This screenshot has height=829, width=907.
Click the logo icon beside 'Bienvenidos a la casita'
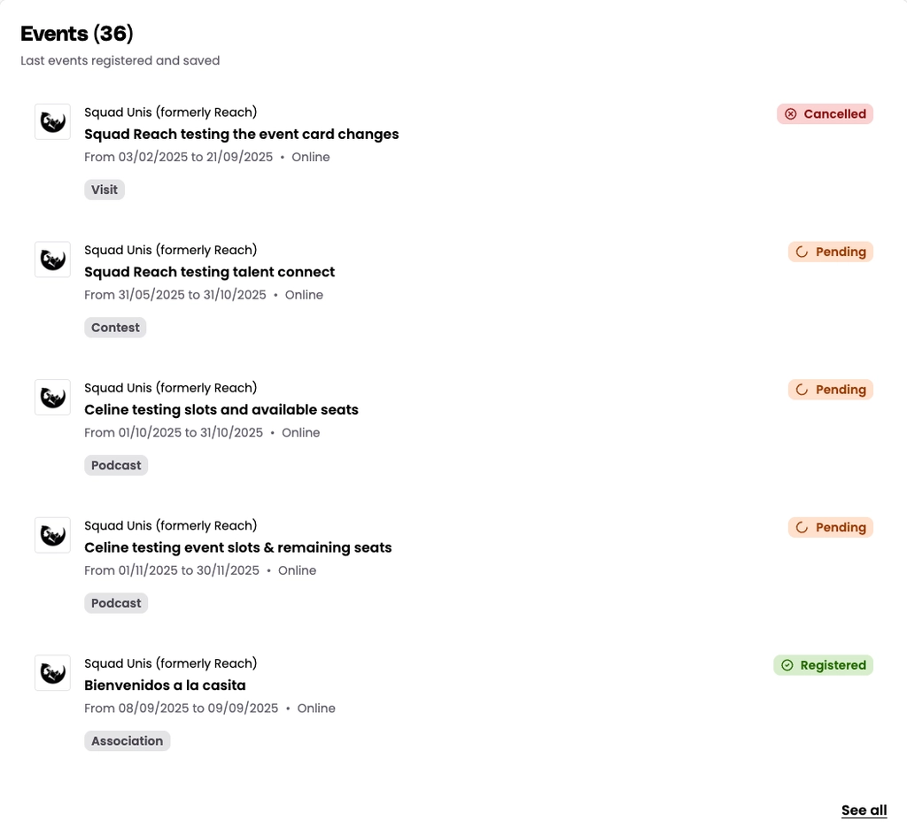(x=52, y=673)
